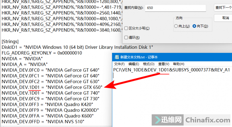
Task: Toggle the 循环 wrap-around checkbox
Action: coord(126,38)
